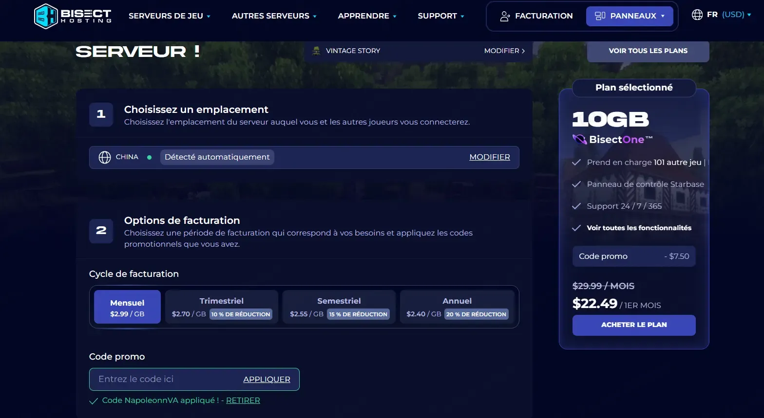Open the Serveurs de jeu menu
764x418 pixels.
click(x=170, y=16)
